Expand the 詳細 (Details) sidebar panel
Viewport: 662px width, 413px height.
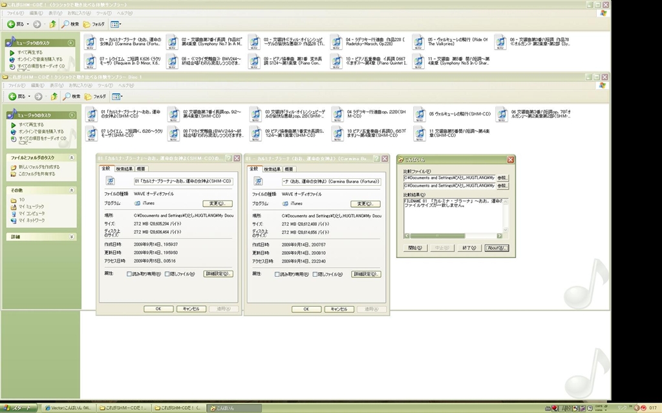tap(71, 237)
